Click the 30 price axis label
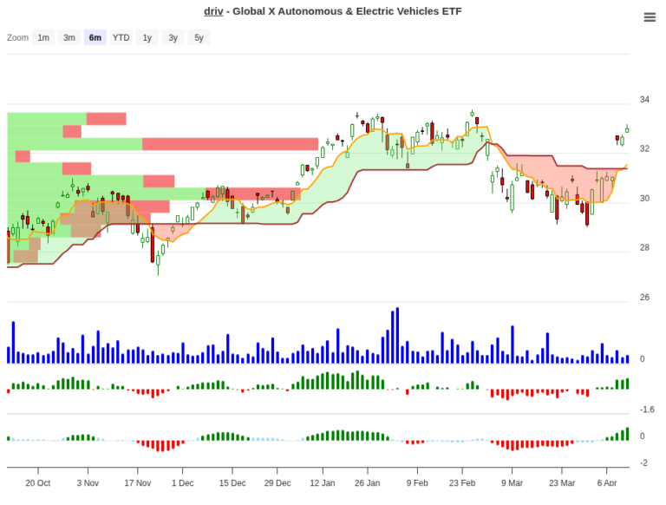This screenshot has width=666, height=505. coord(644,199)
